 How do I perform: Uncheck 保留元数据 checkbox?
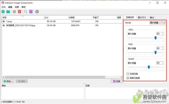tap(128, 78)
